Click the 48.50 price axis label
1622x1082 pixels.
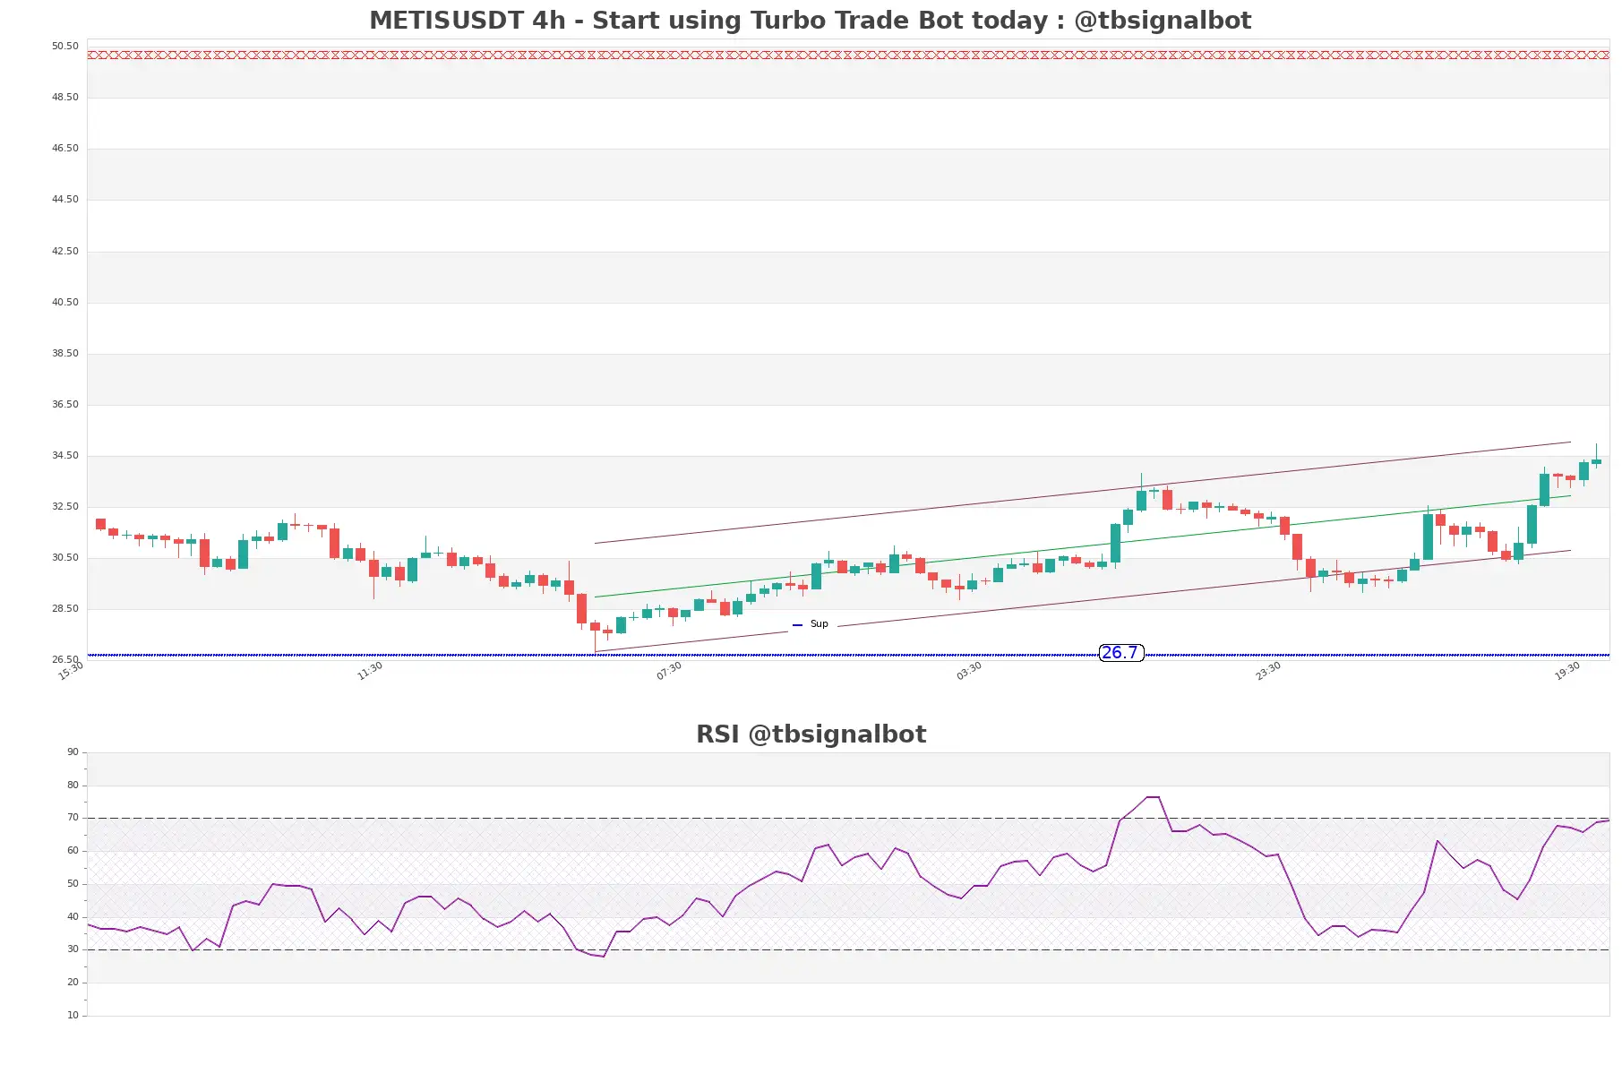pos(64,97)
